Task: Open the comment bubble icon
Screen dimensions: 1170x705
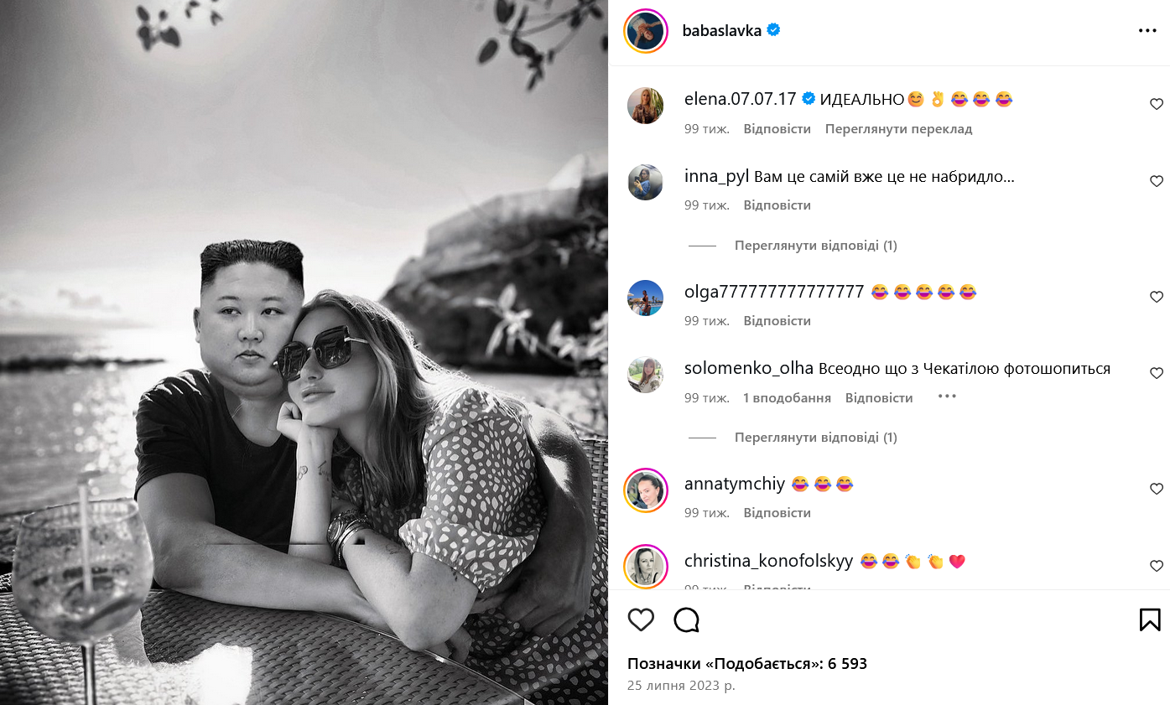Action: 687,619
